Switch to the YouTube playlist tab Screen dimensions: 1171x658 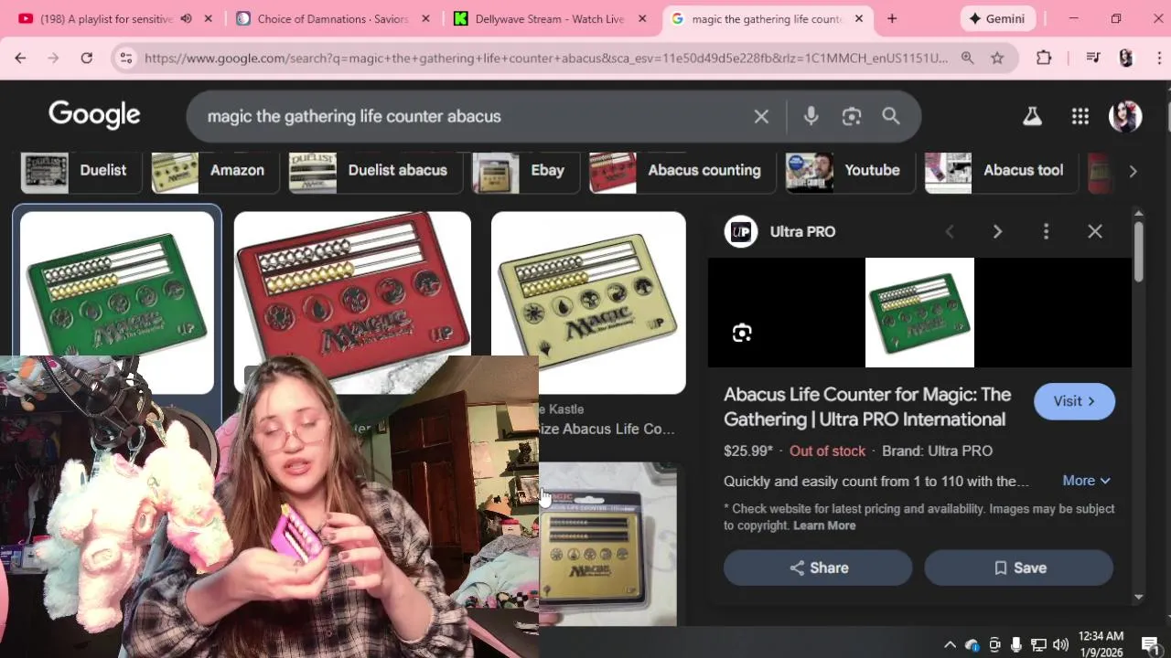coord(105,18)
